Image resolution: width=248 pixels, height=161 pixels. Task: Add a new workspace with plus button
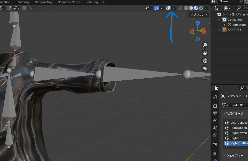click(103, 2)
